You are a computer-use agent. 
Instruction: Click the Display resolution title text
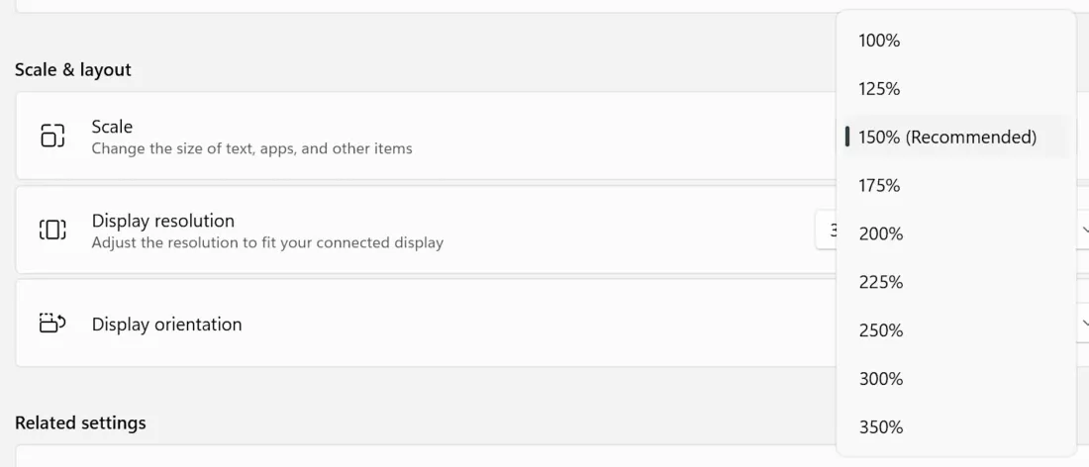[162, 221]
